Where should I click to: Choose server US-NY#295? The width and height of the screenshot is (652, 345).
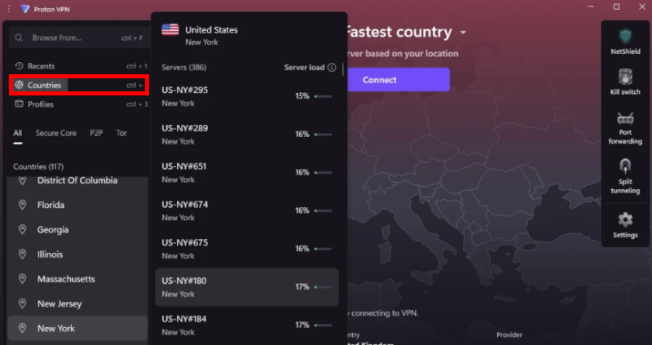coord(247,96)
